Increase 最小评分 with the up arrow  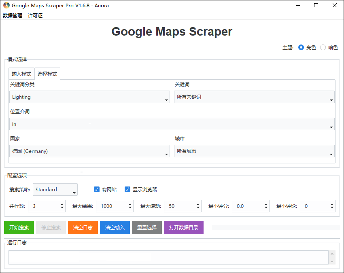point(266,204)
